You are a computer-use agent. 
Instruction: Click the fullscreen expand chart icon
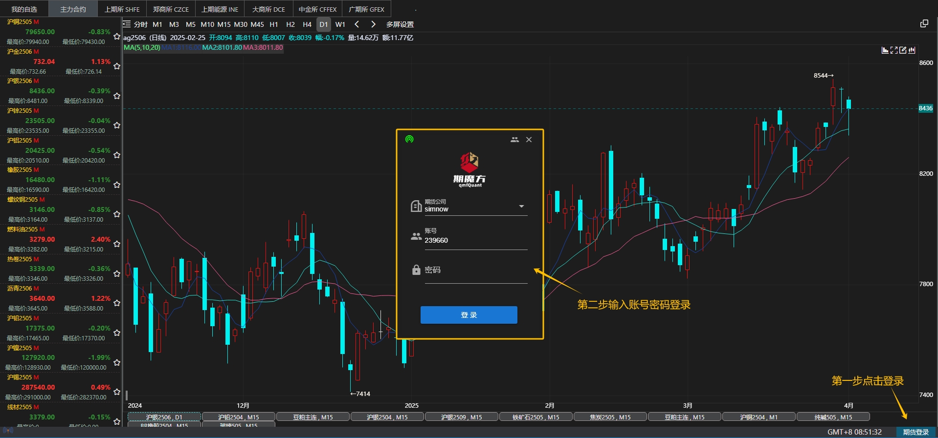point(894,50)
